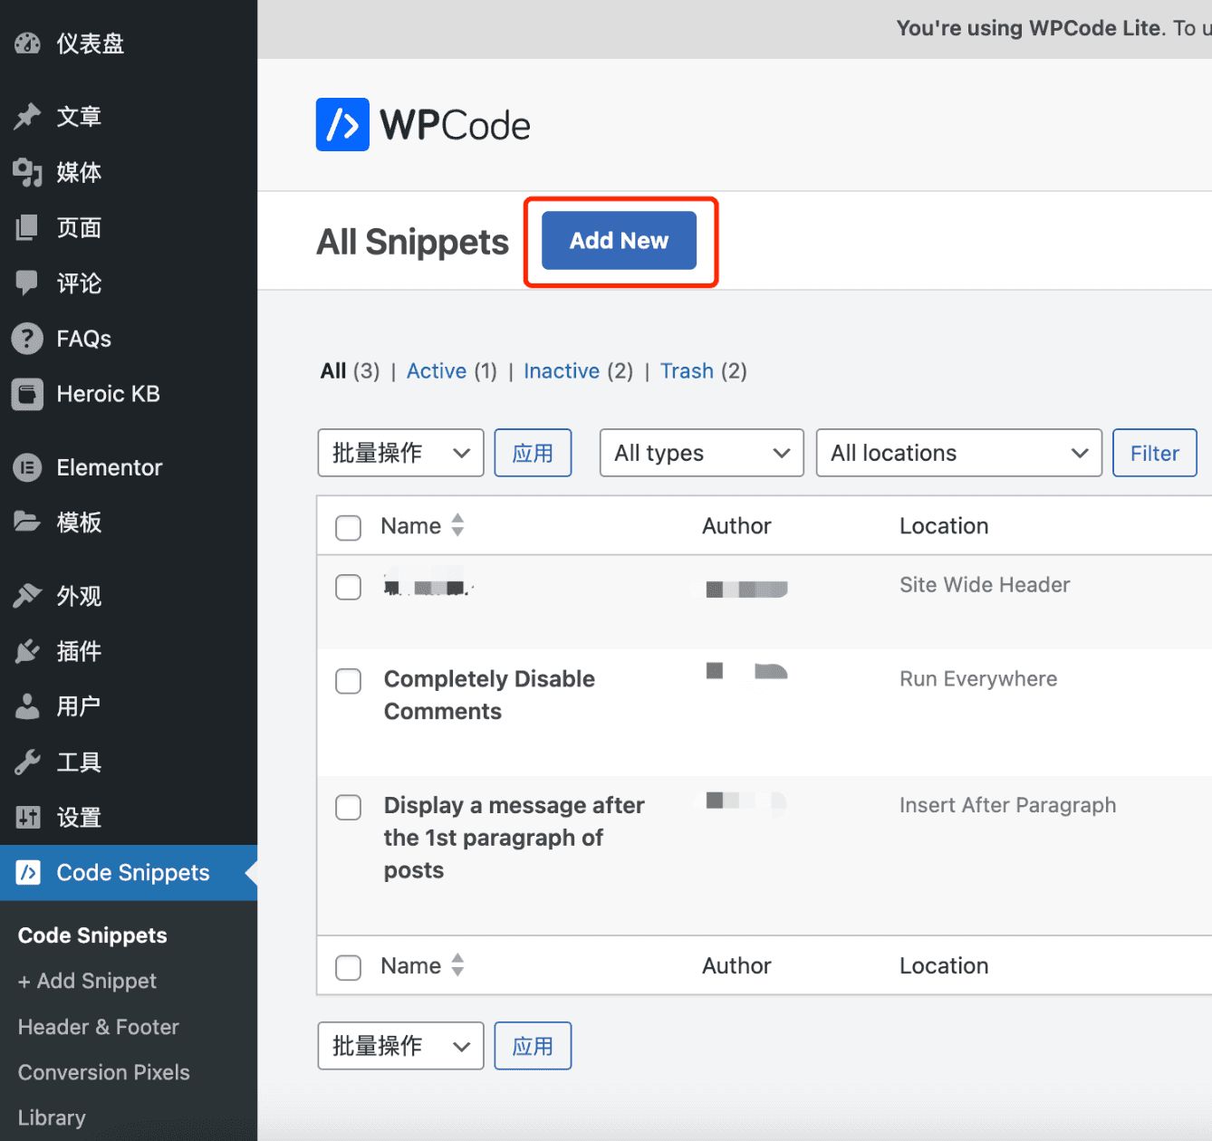The image size is (1212, 1141).
Task: View Trash snippets
Action: [x=687, y=371]
